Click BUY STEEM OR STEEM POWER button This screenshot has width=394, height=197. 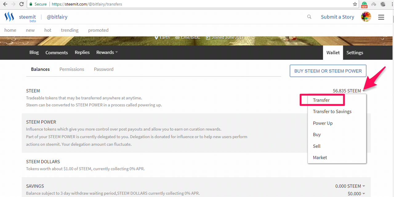(x=328, y=71)
